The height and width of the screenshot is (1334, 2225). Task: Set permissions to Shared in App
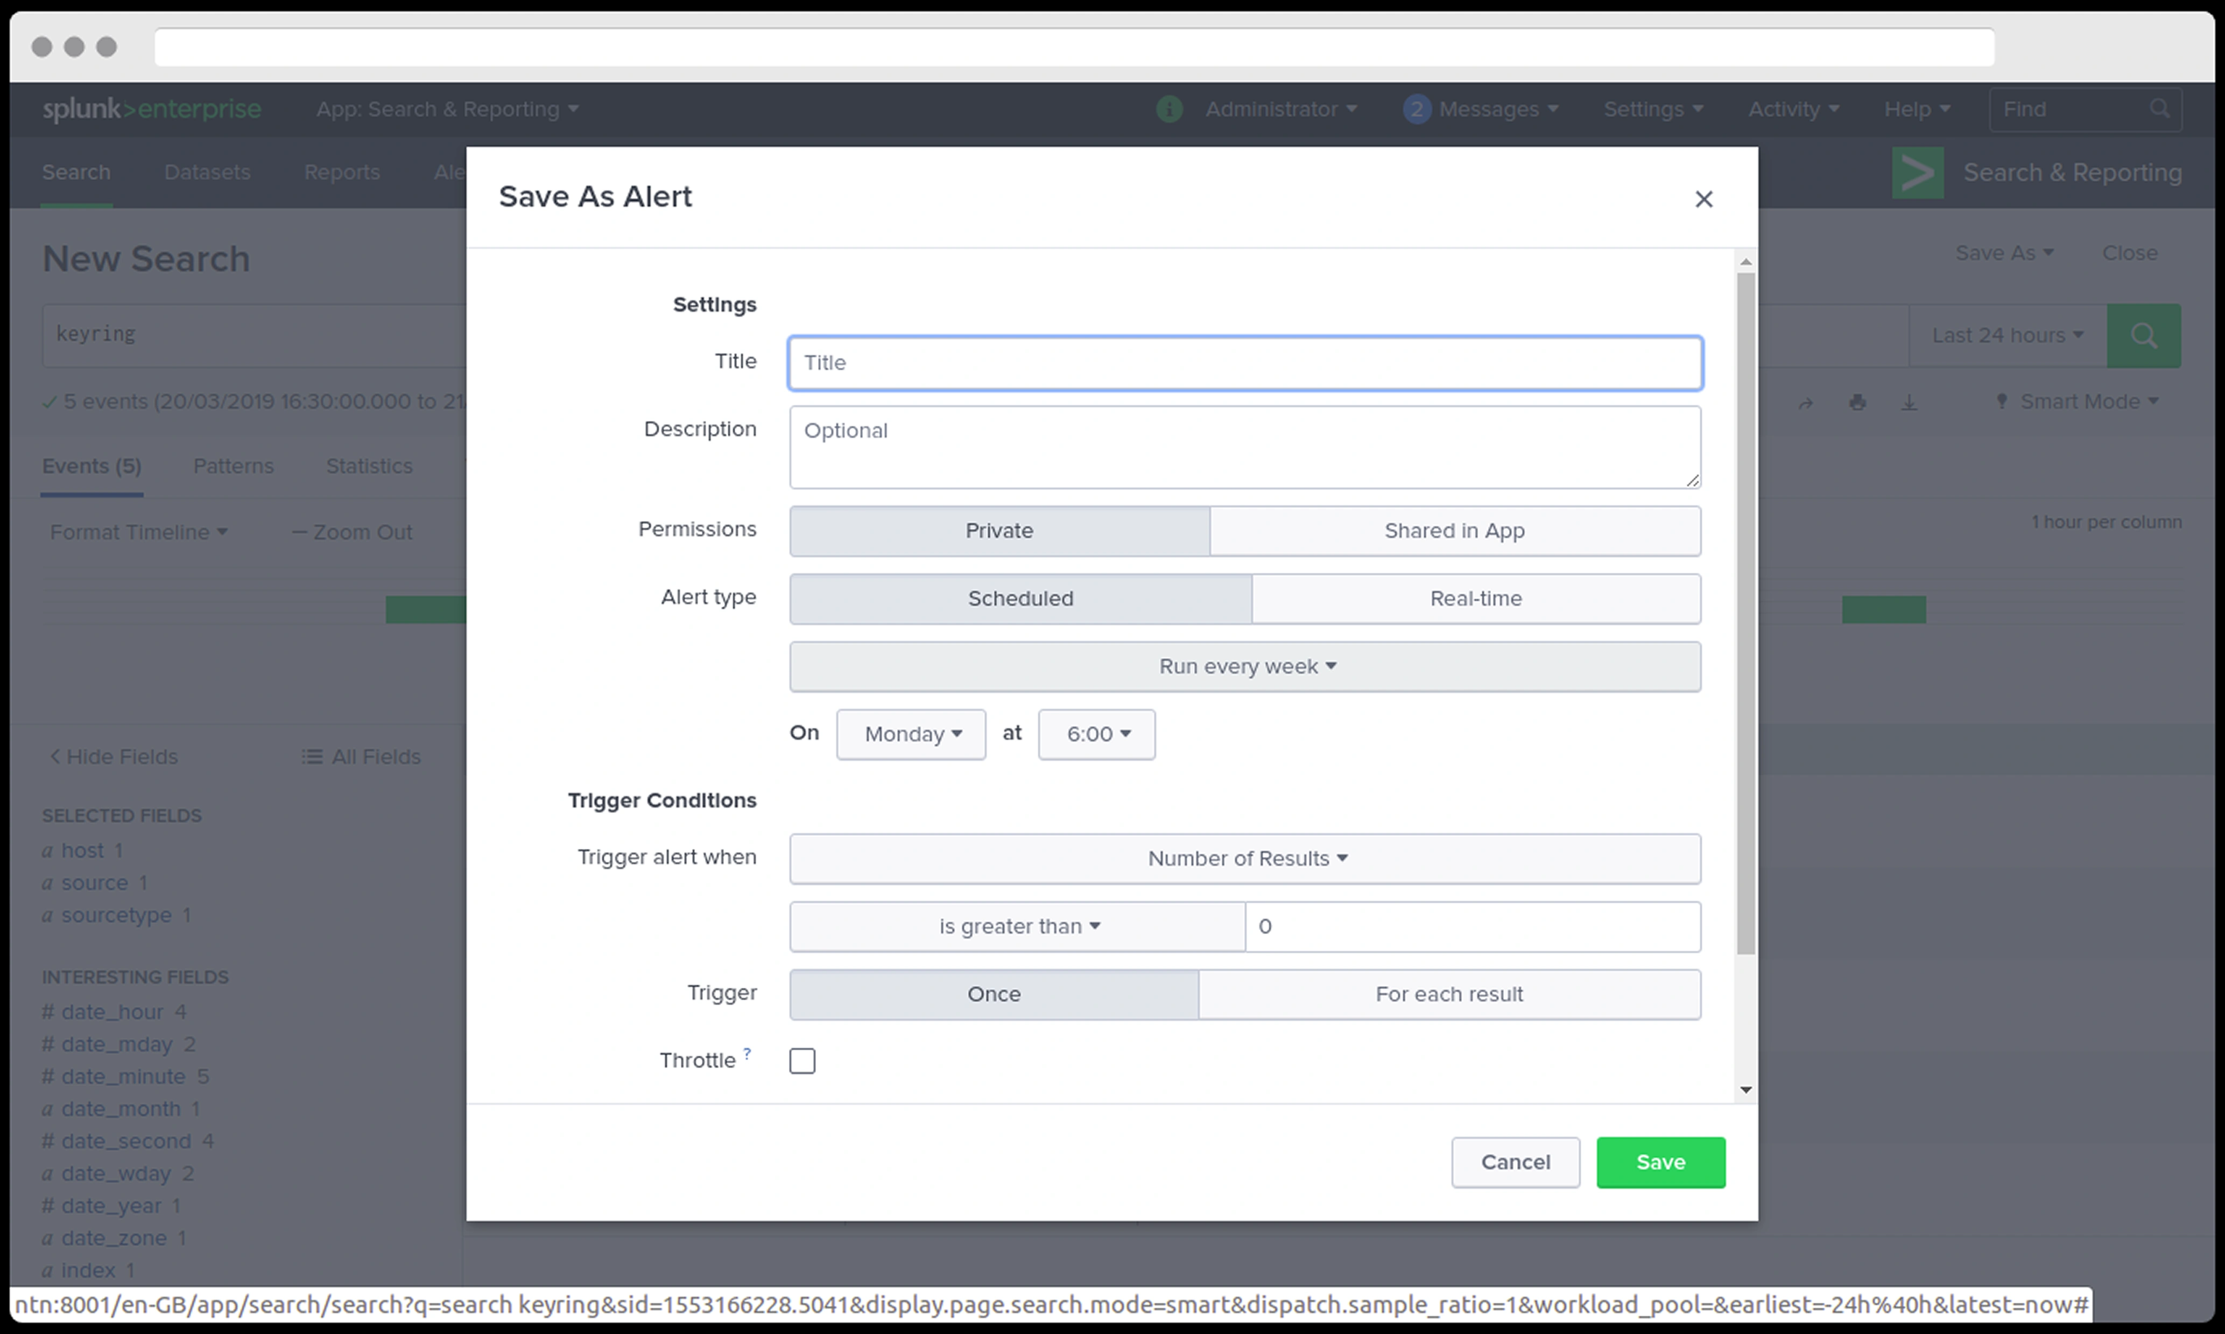click(1454, 530)
